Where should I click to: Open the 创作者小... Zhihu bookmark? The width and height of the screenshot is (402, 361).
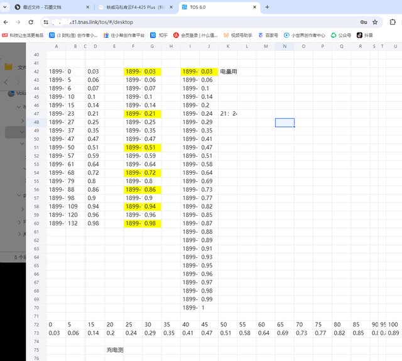(73, 35)
